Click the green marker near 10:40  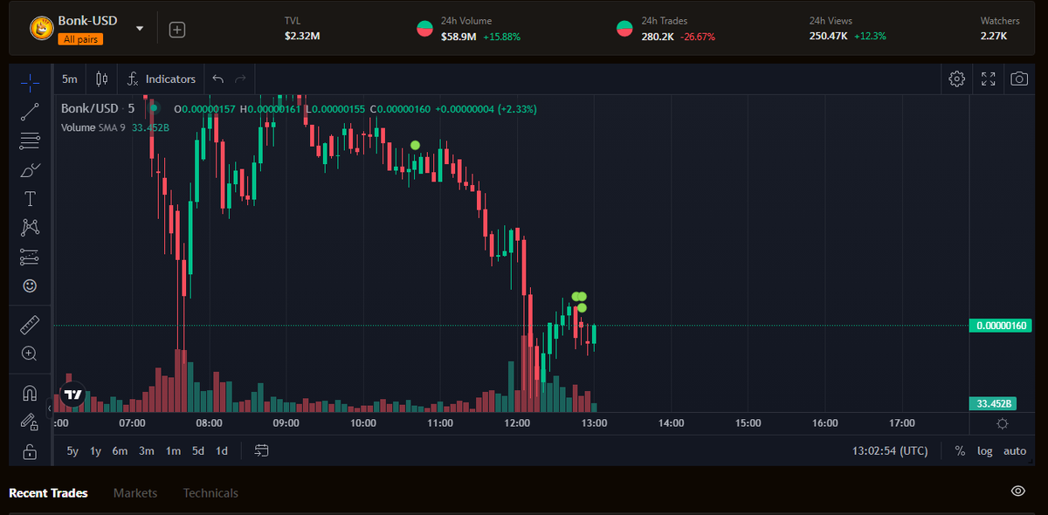click(x=415, y=145)
